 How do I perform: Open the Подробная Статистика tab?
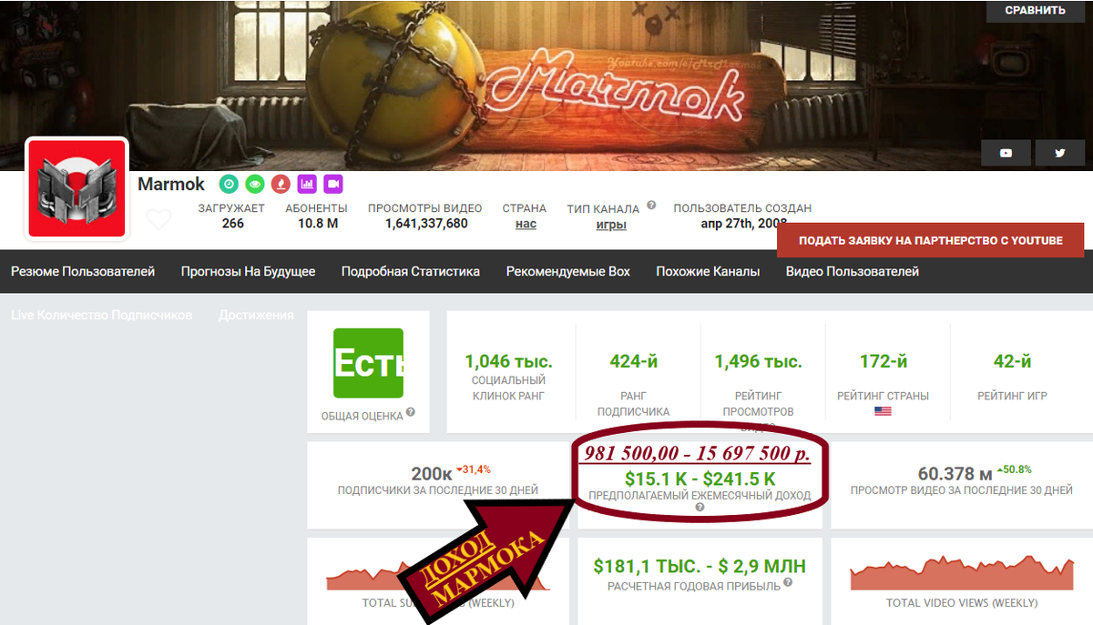[411, 271]
